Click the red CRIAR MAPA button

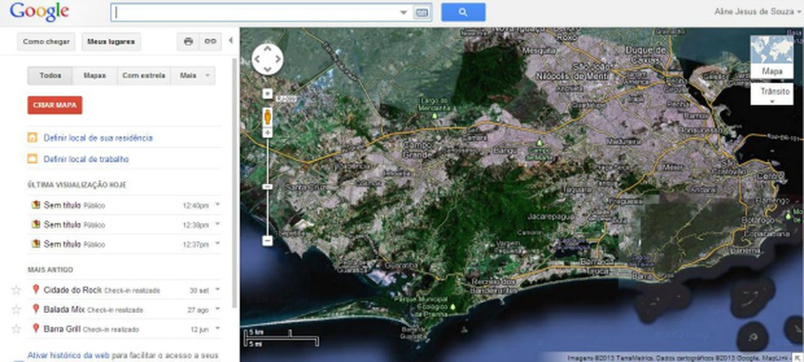coord(55,105)
